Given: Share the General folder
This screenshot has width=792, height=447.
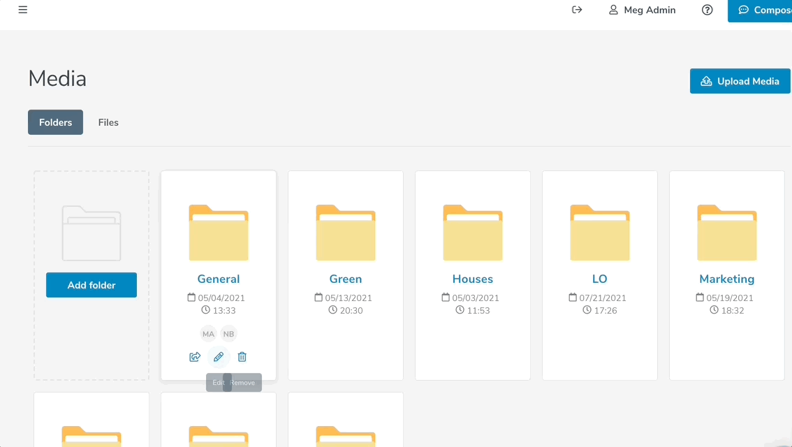Looking at the screenshot, I should point(195,357).
